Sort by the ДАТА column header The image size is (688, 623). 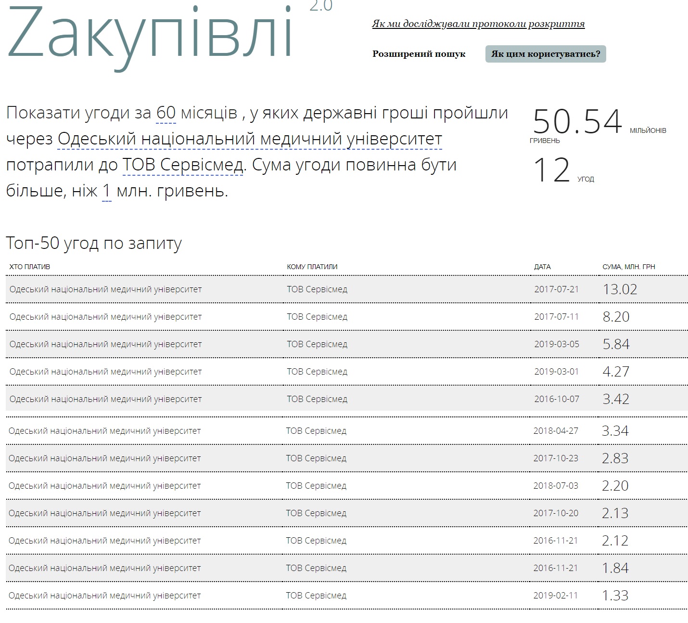click(x=542, y=267)
